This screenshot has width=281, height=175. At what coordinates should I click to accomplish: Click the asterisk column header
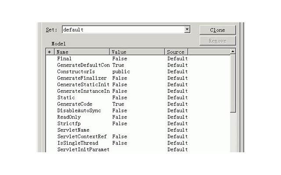[x=49, y=52]
